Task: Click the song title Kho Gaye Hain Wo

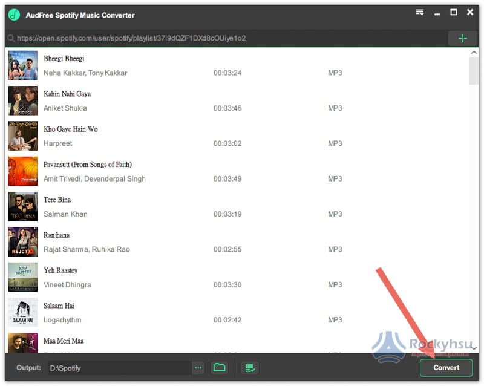Action: (71, 129)
